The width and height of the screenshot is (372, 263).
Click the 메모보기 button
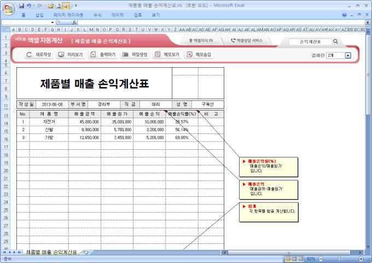167,55
